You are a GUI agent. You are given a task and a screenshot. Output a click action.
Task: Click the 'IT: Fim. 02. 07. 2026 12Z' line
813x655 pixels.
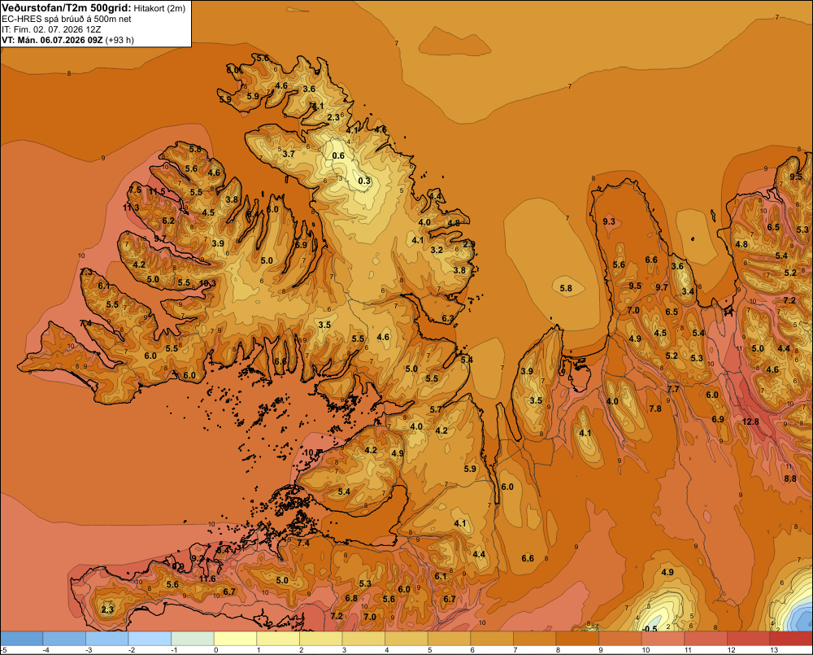pyautogui.click(x=51, y=29)
